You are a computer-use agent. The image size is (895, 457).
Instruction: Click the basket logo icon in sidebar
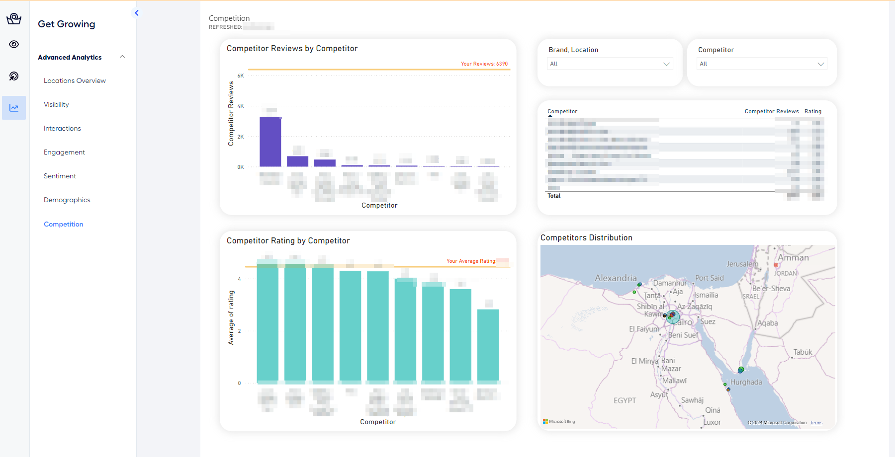[14, 19]
